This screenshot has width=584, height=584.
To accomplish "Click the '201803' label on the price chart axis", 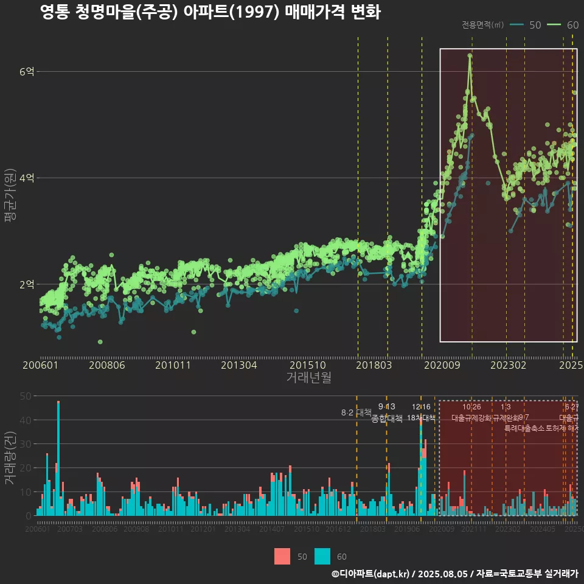I will click(374, 365).
